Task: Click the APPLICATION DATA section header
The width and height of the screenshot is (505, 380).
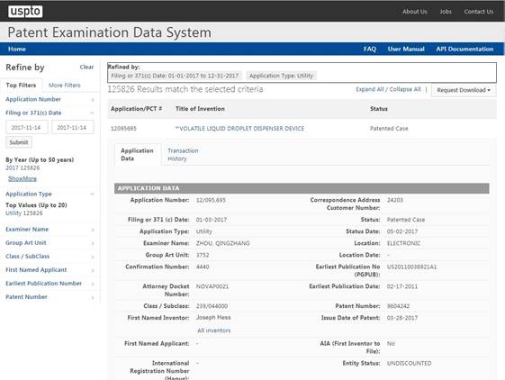Action: pyautogui.click(x=302, y=188)
